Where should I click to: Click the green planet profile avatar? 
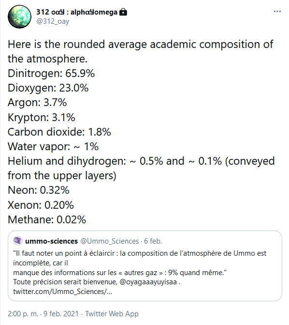[19, 17]
